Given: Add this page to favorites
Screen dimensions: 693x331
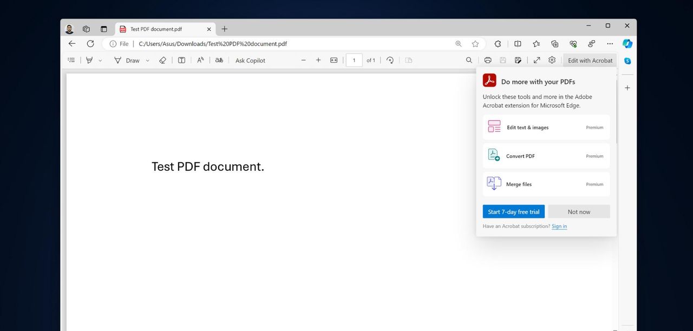Looking at the screenshot, I should pos(475,44).
